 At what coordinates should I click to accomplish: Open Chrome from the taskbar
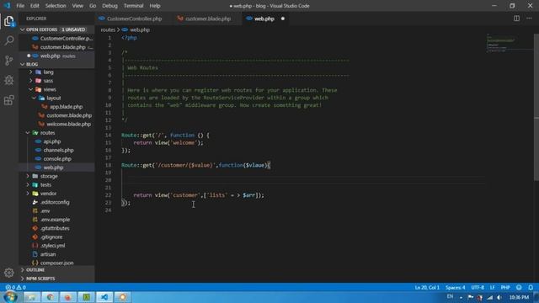51,297
